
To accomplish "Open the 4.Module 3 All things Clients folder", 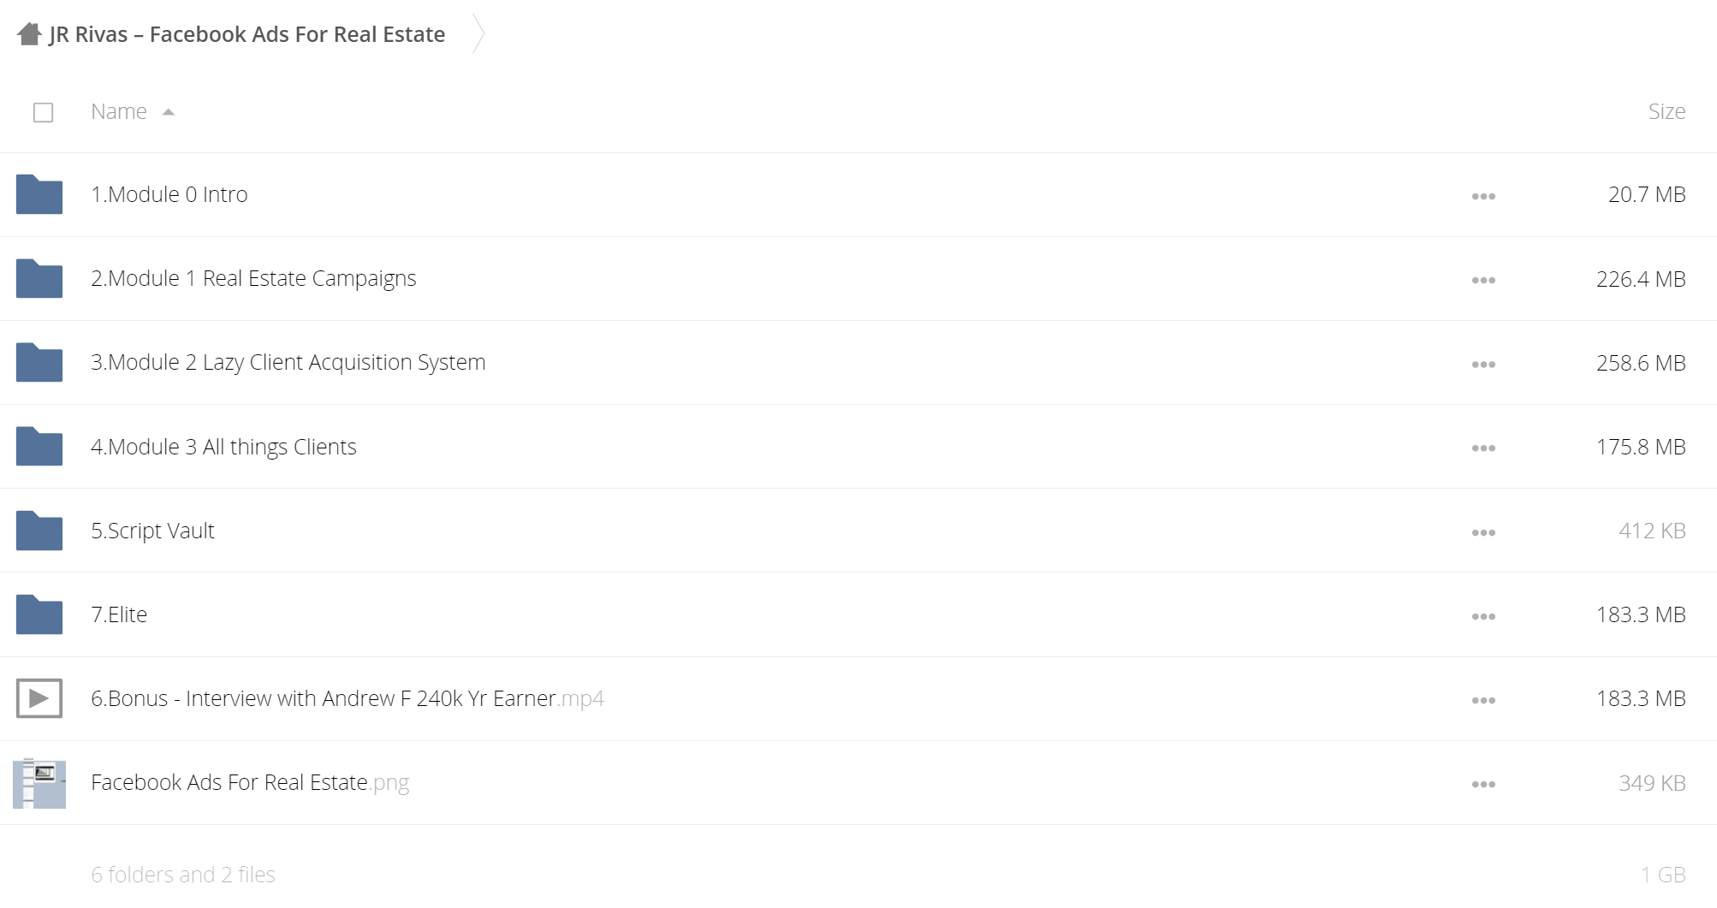I will (223, 447).
